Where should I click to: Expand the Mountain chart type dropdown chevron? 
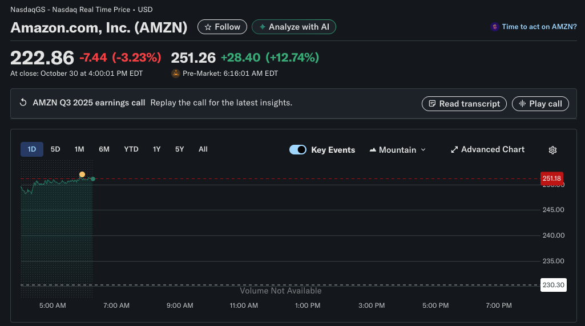pos(423,150)
